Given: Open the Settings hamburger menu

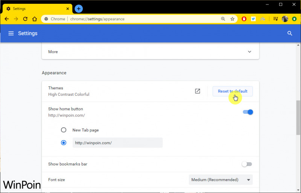Looking at the screenshot, I should click(x=11, y=33).
